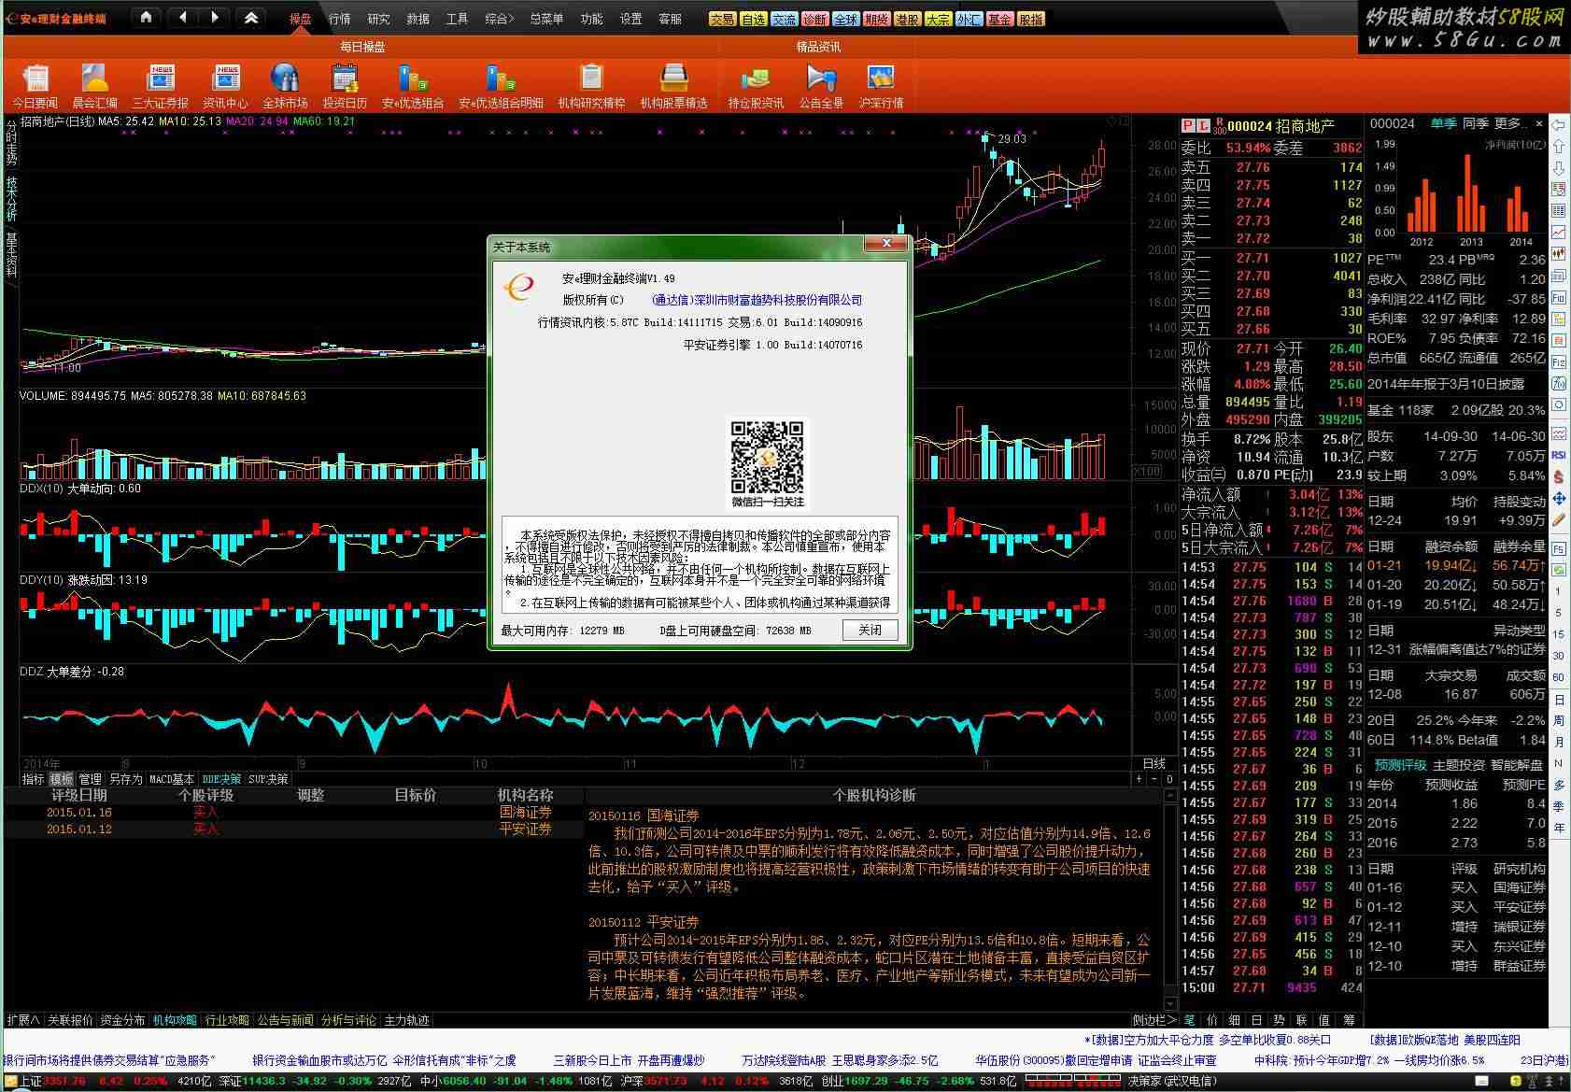This screenshot has height=1092, width=1571.
Task: Select the 预测评级 tab
Action: pyautogui.click(x=1400, y=764)
